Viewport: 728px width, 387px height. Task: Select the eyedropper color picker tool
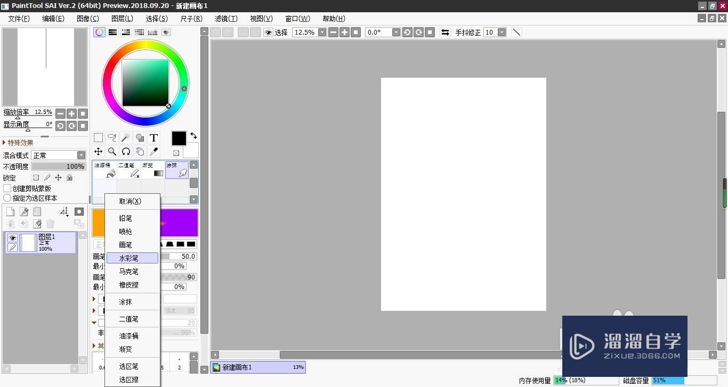(153, 151)
